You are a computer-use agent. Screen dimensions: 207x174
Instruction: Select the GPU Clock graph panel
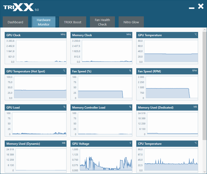(36, 48)
